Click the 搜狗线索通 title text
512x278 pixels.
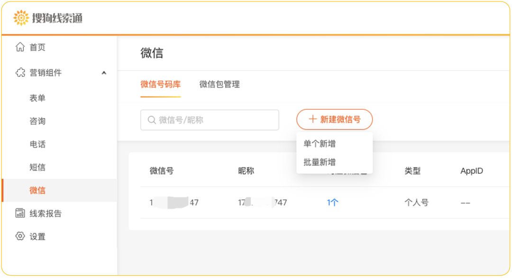(x=57, y=18)
